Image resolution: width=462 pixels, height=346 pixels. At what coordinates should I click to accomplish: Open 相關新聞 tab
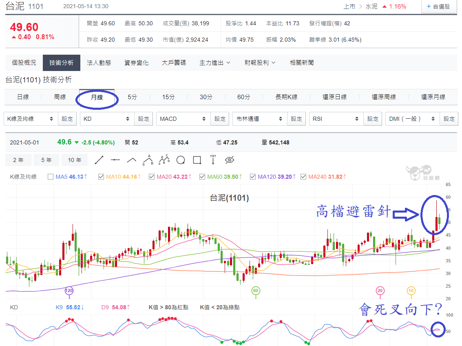[302, 63]
